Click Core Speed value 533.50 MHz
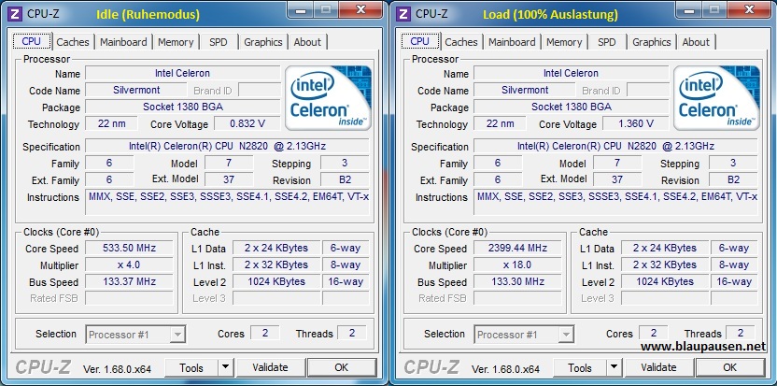Viewport: 777px width, 386px height. click(129, 248)
